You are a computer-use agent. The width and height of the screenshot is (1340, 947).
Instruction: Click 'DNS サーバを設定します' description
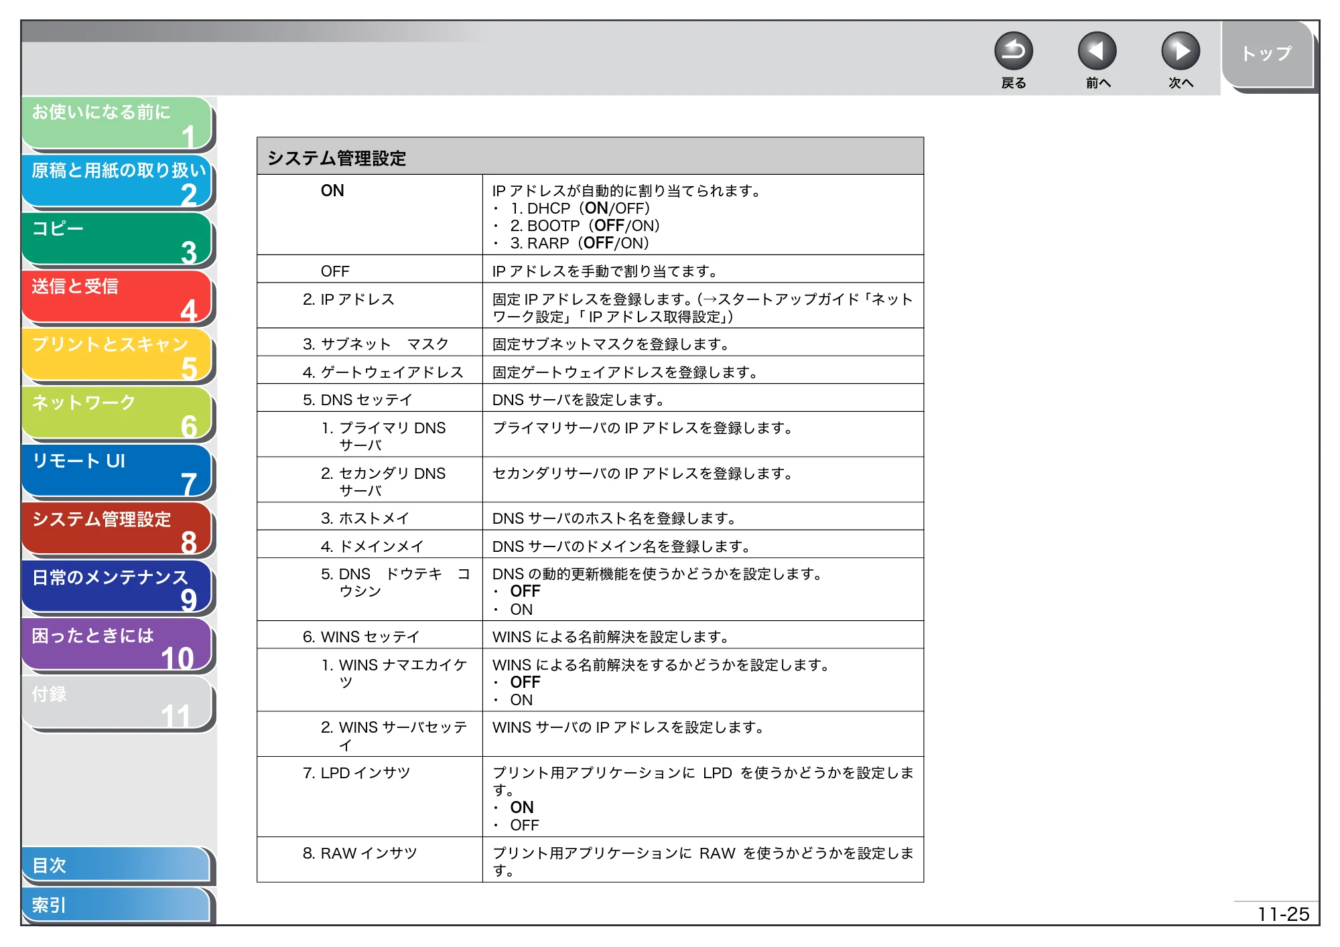[x=578, y=399]
